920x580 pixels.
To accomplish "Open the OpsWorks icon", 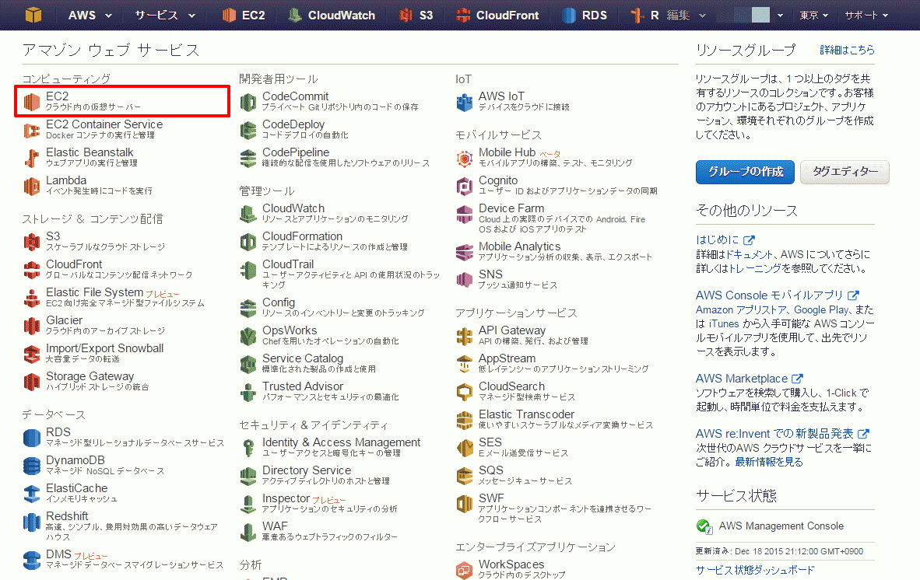I will pyautogui.click(x=248, y=337).
